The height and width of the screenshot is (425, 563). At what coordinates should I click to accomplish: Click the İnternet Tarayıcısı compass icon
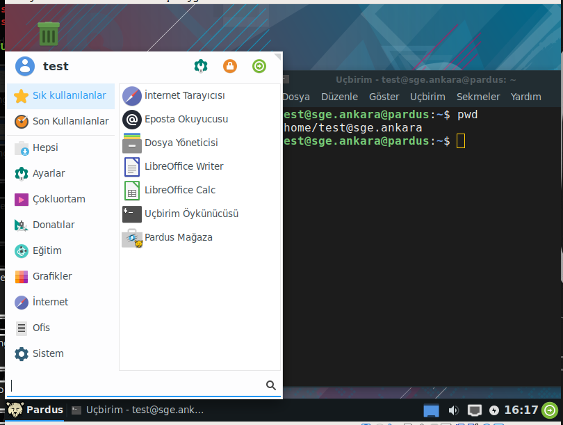click(132, 95)
